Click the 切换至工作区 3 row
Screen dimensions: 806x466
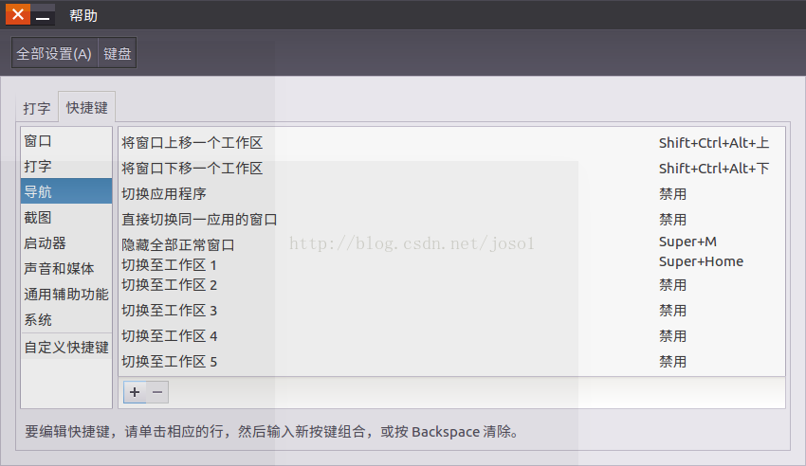click(x=451, y=311)
